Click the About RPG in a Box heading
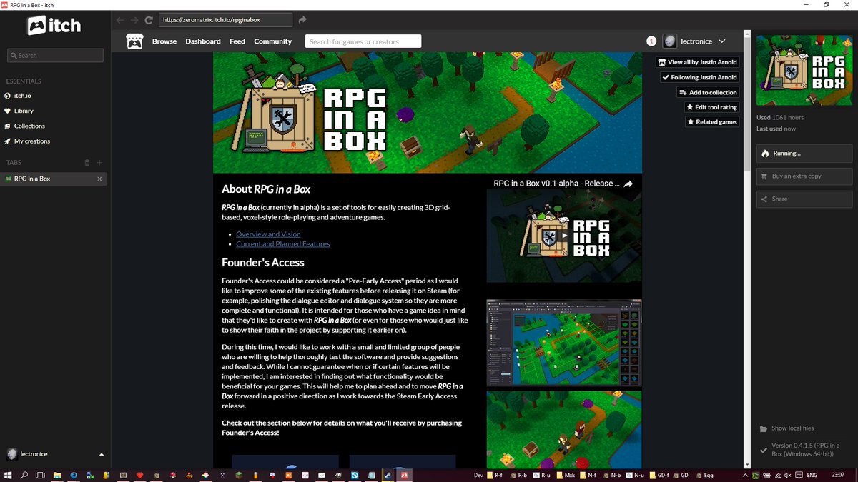The image size is (858, 482). click(x=266, y=189)
